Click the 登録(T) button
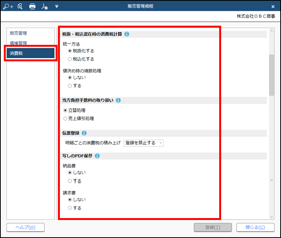 pyautogui.click(x=213, y=227)
